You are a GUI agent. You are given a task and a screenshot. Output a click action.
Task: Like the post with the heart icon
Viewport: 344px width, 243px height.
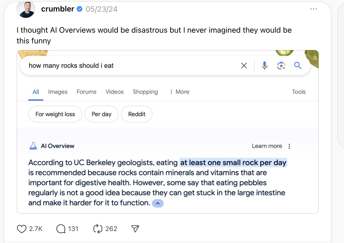(22, 229)
